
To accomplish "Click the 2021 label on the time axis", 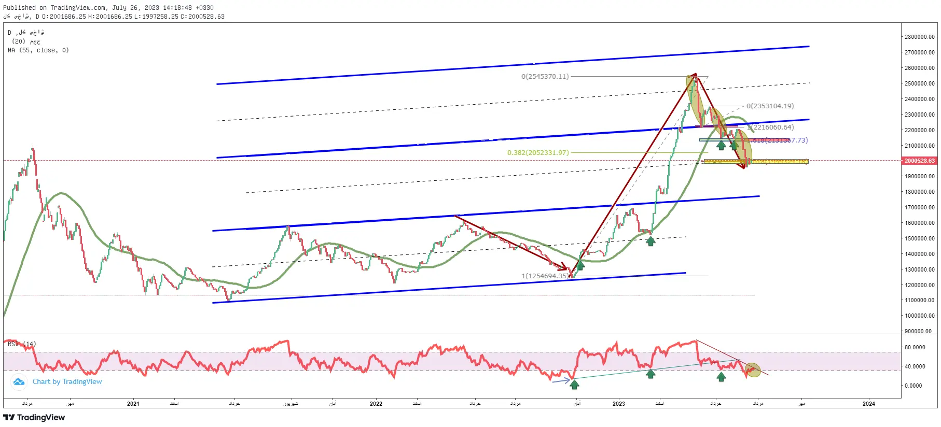I will pyautogui.click(x=133, y=404).
